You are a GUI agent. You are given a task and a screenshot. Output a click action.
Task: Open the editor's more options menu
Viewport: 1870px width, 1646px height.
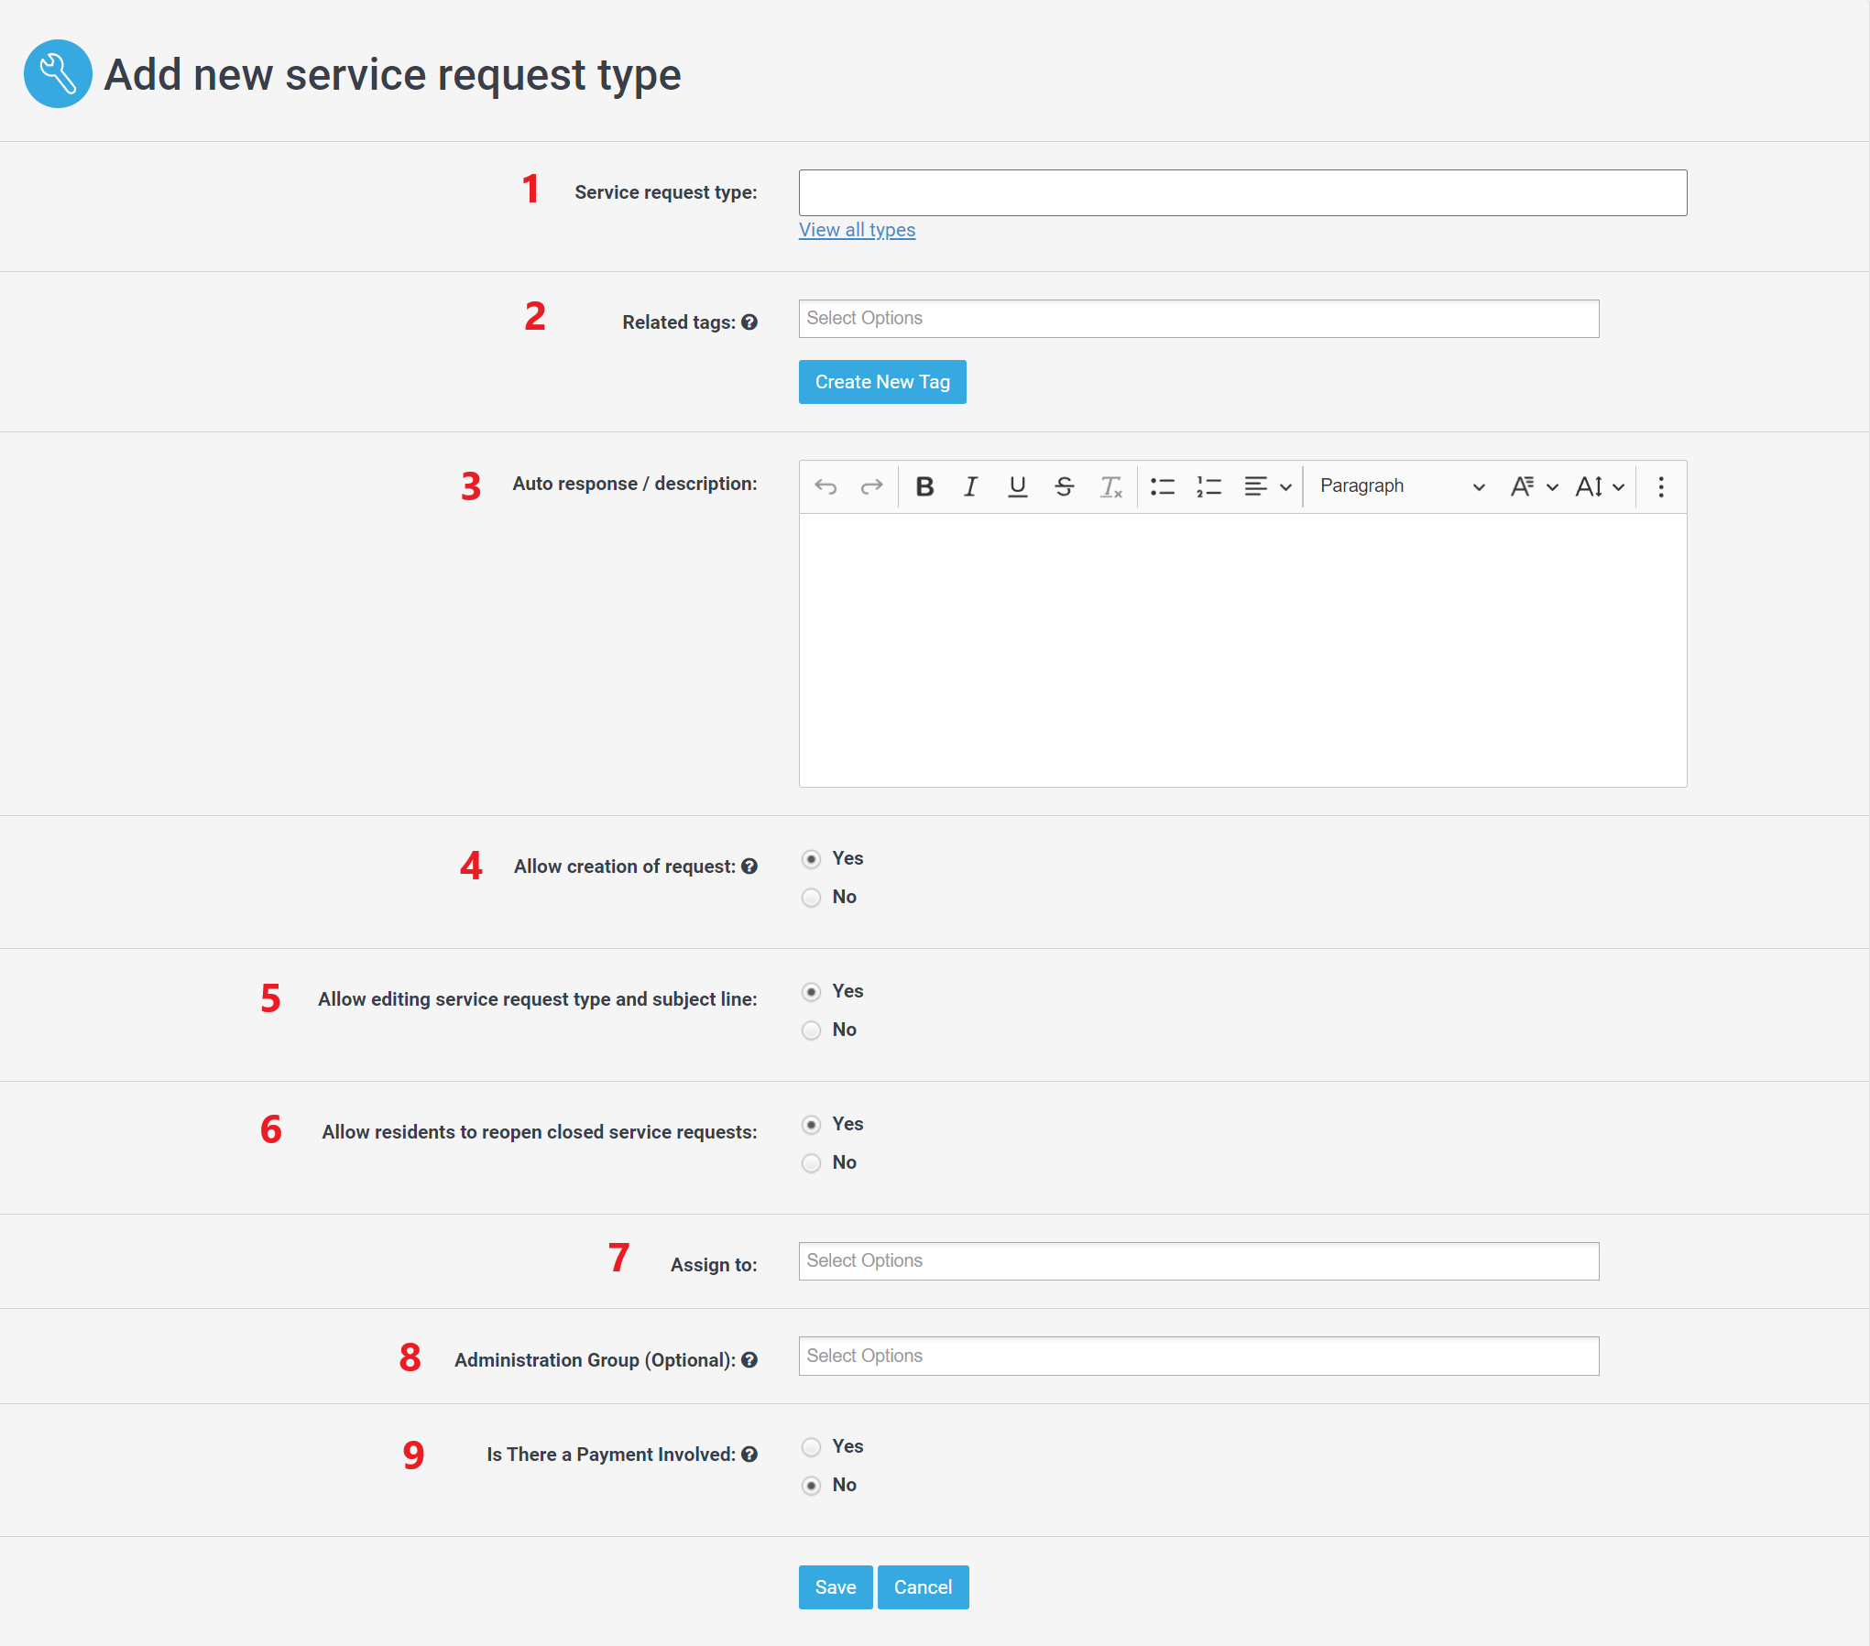coord(1659,486)
